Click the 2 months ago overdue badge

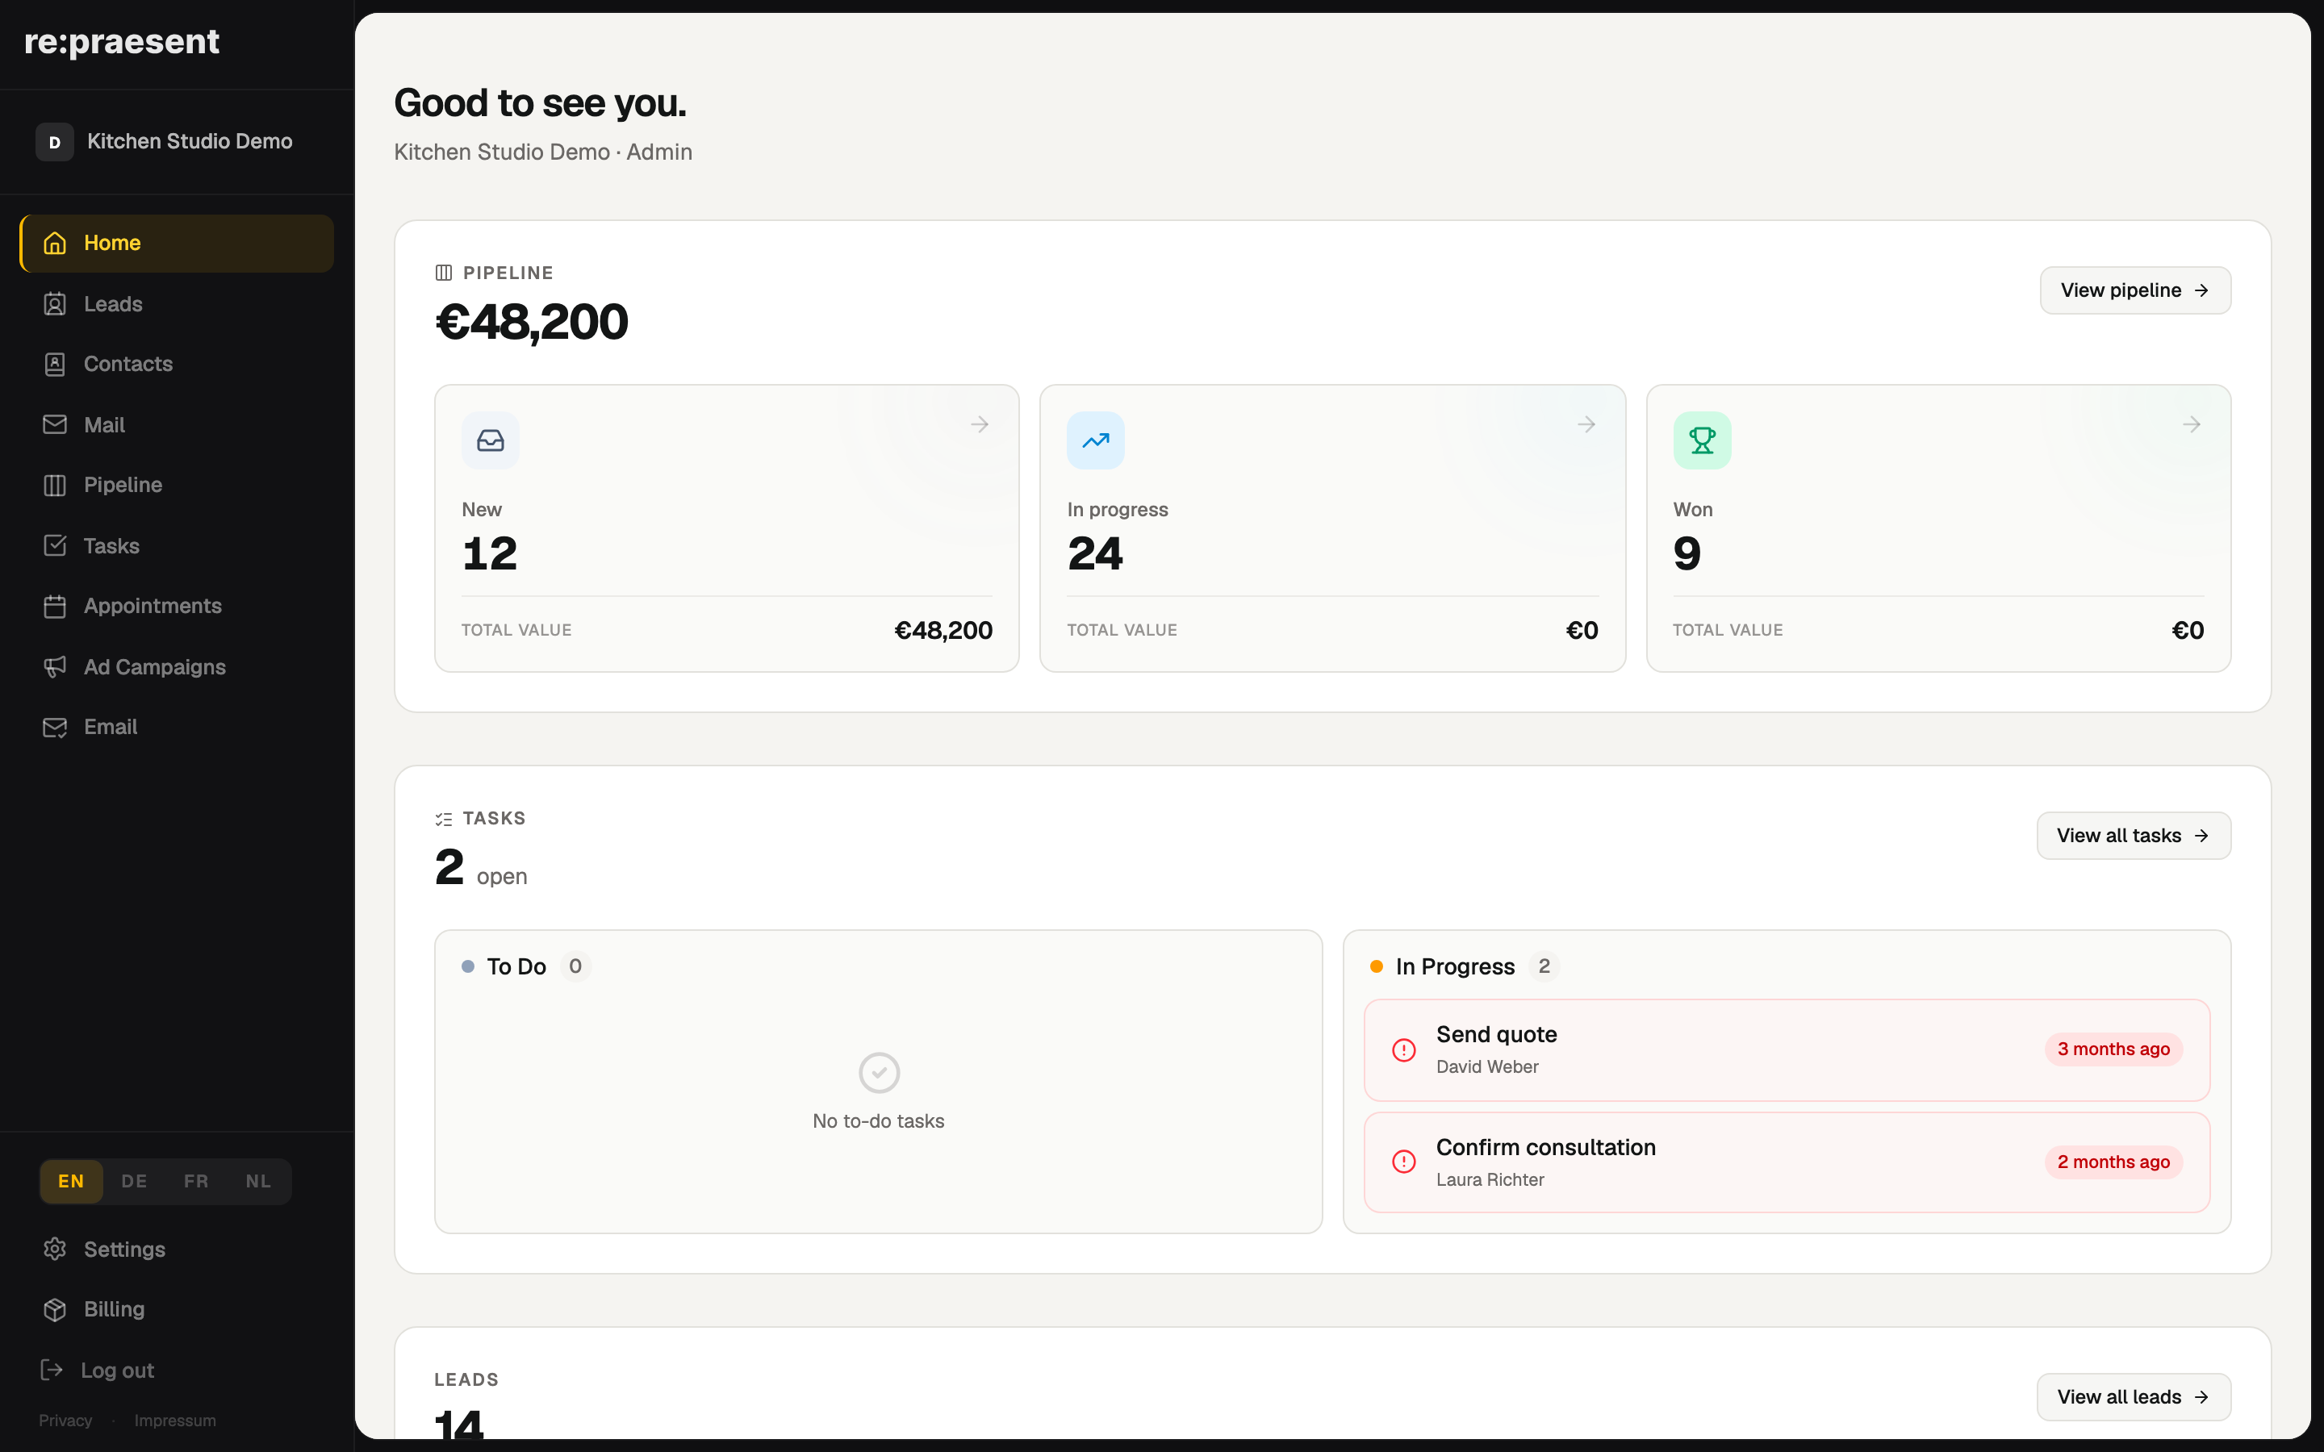(2113, 1162)
